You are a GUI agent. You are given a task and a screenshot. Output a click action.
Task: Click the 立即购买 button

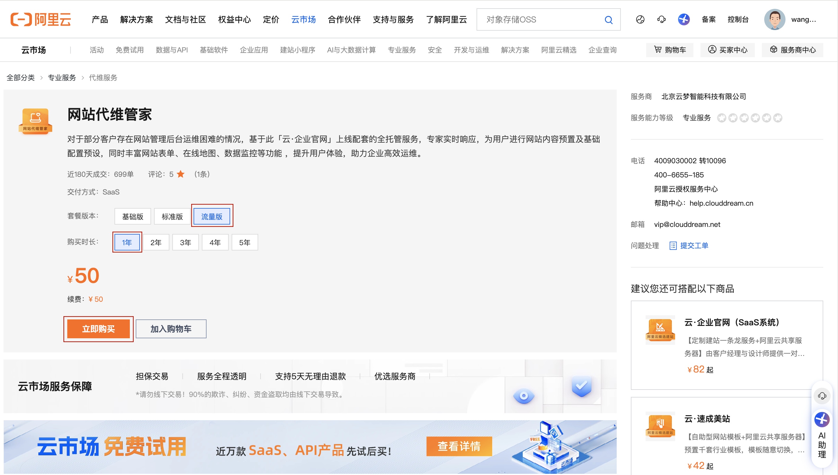tap(98, 329)
